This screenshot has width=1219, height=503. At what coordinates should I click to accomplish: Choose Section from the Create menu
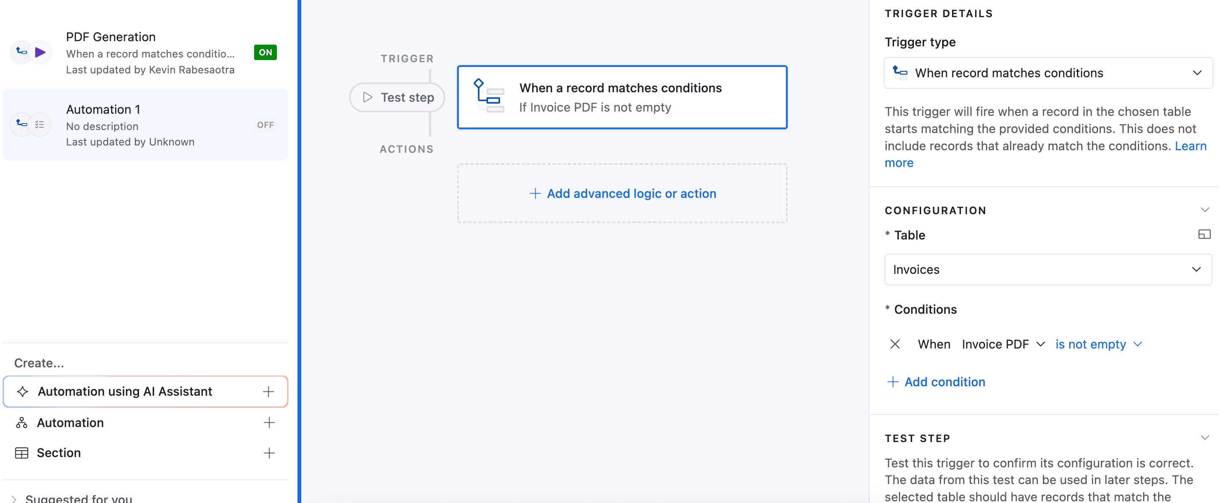pyautogui.click(x=59, y=453)
